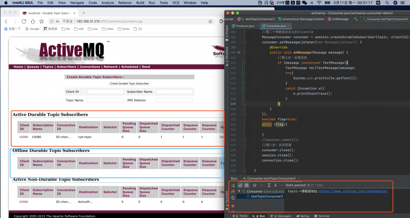Open macOS Spotlight search icon
Screen dimensions: 410x218
click(x=387, y=2)
